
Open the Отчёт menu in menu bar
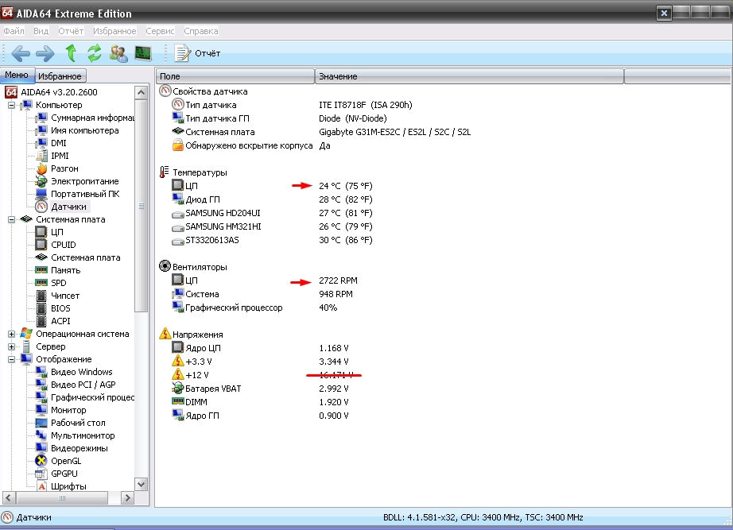pyautogui.click(x=71, y=31)
